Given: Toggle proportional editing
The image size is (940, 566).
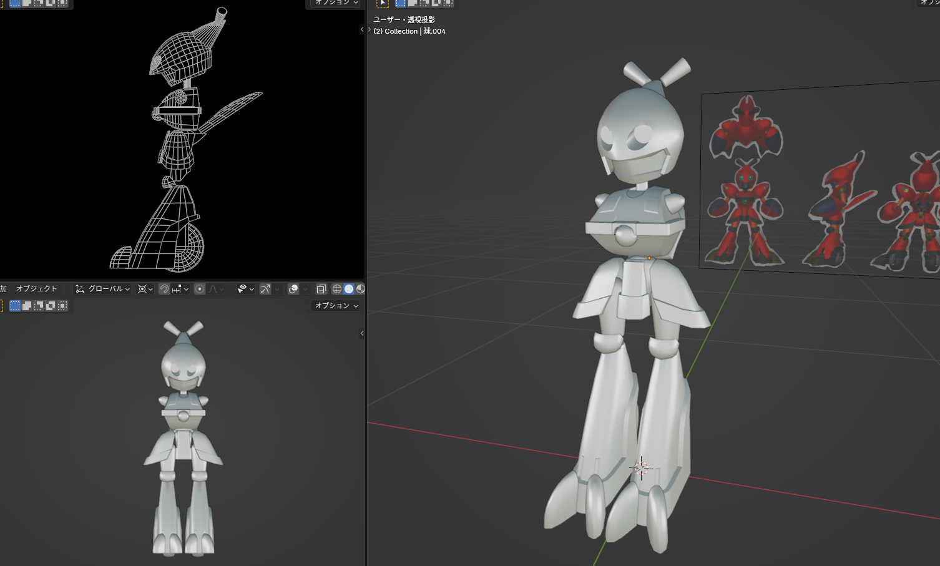Looking at the screenshot, I should point(200,289).
